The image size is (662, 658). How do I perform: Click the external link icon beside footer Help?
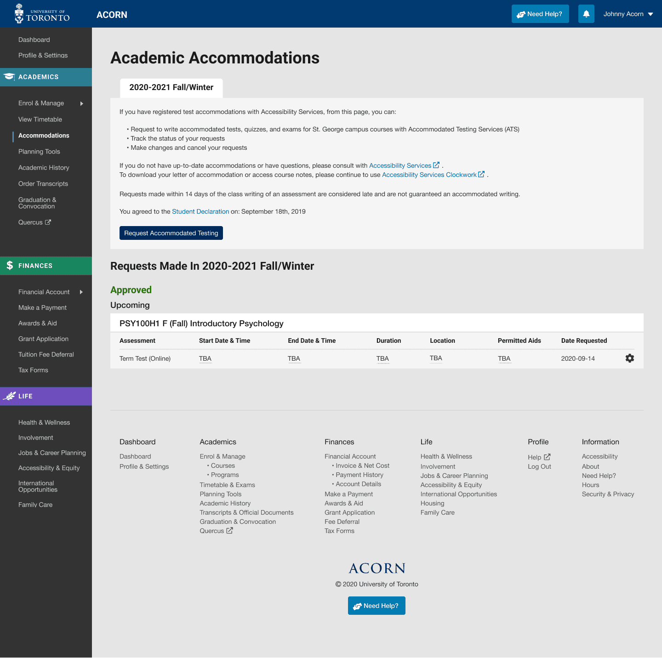547,457
